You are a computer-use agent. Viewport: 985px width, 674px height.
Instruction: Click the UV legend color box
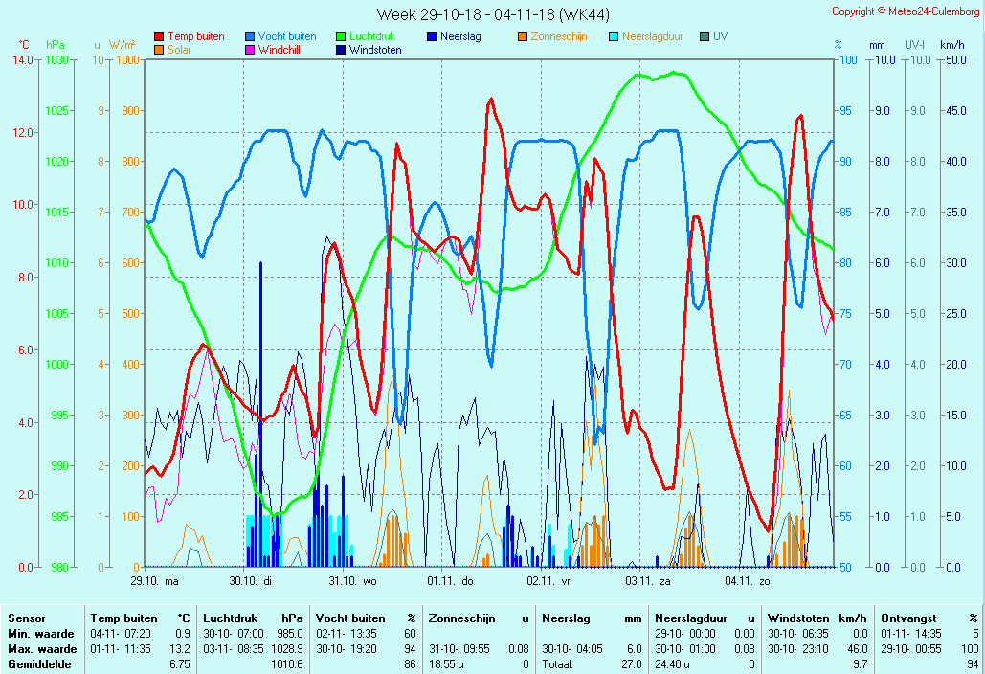click(705, 36)
